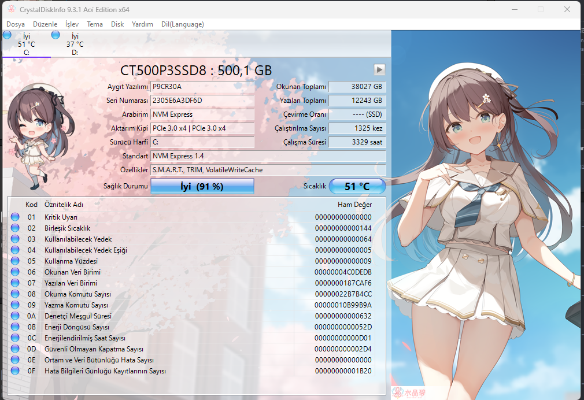Screen dimensions: 584x400
Task: Click the power on hours 3329 saat
Action: pos(357,142)
